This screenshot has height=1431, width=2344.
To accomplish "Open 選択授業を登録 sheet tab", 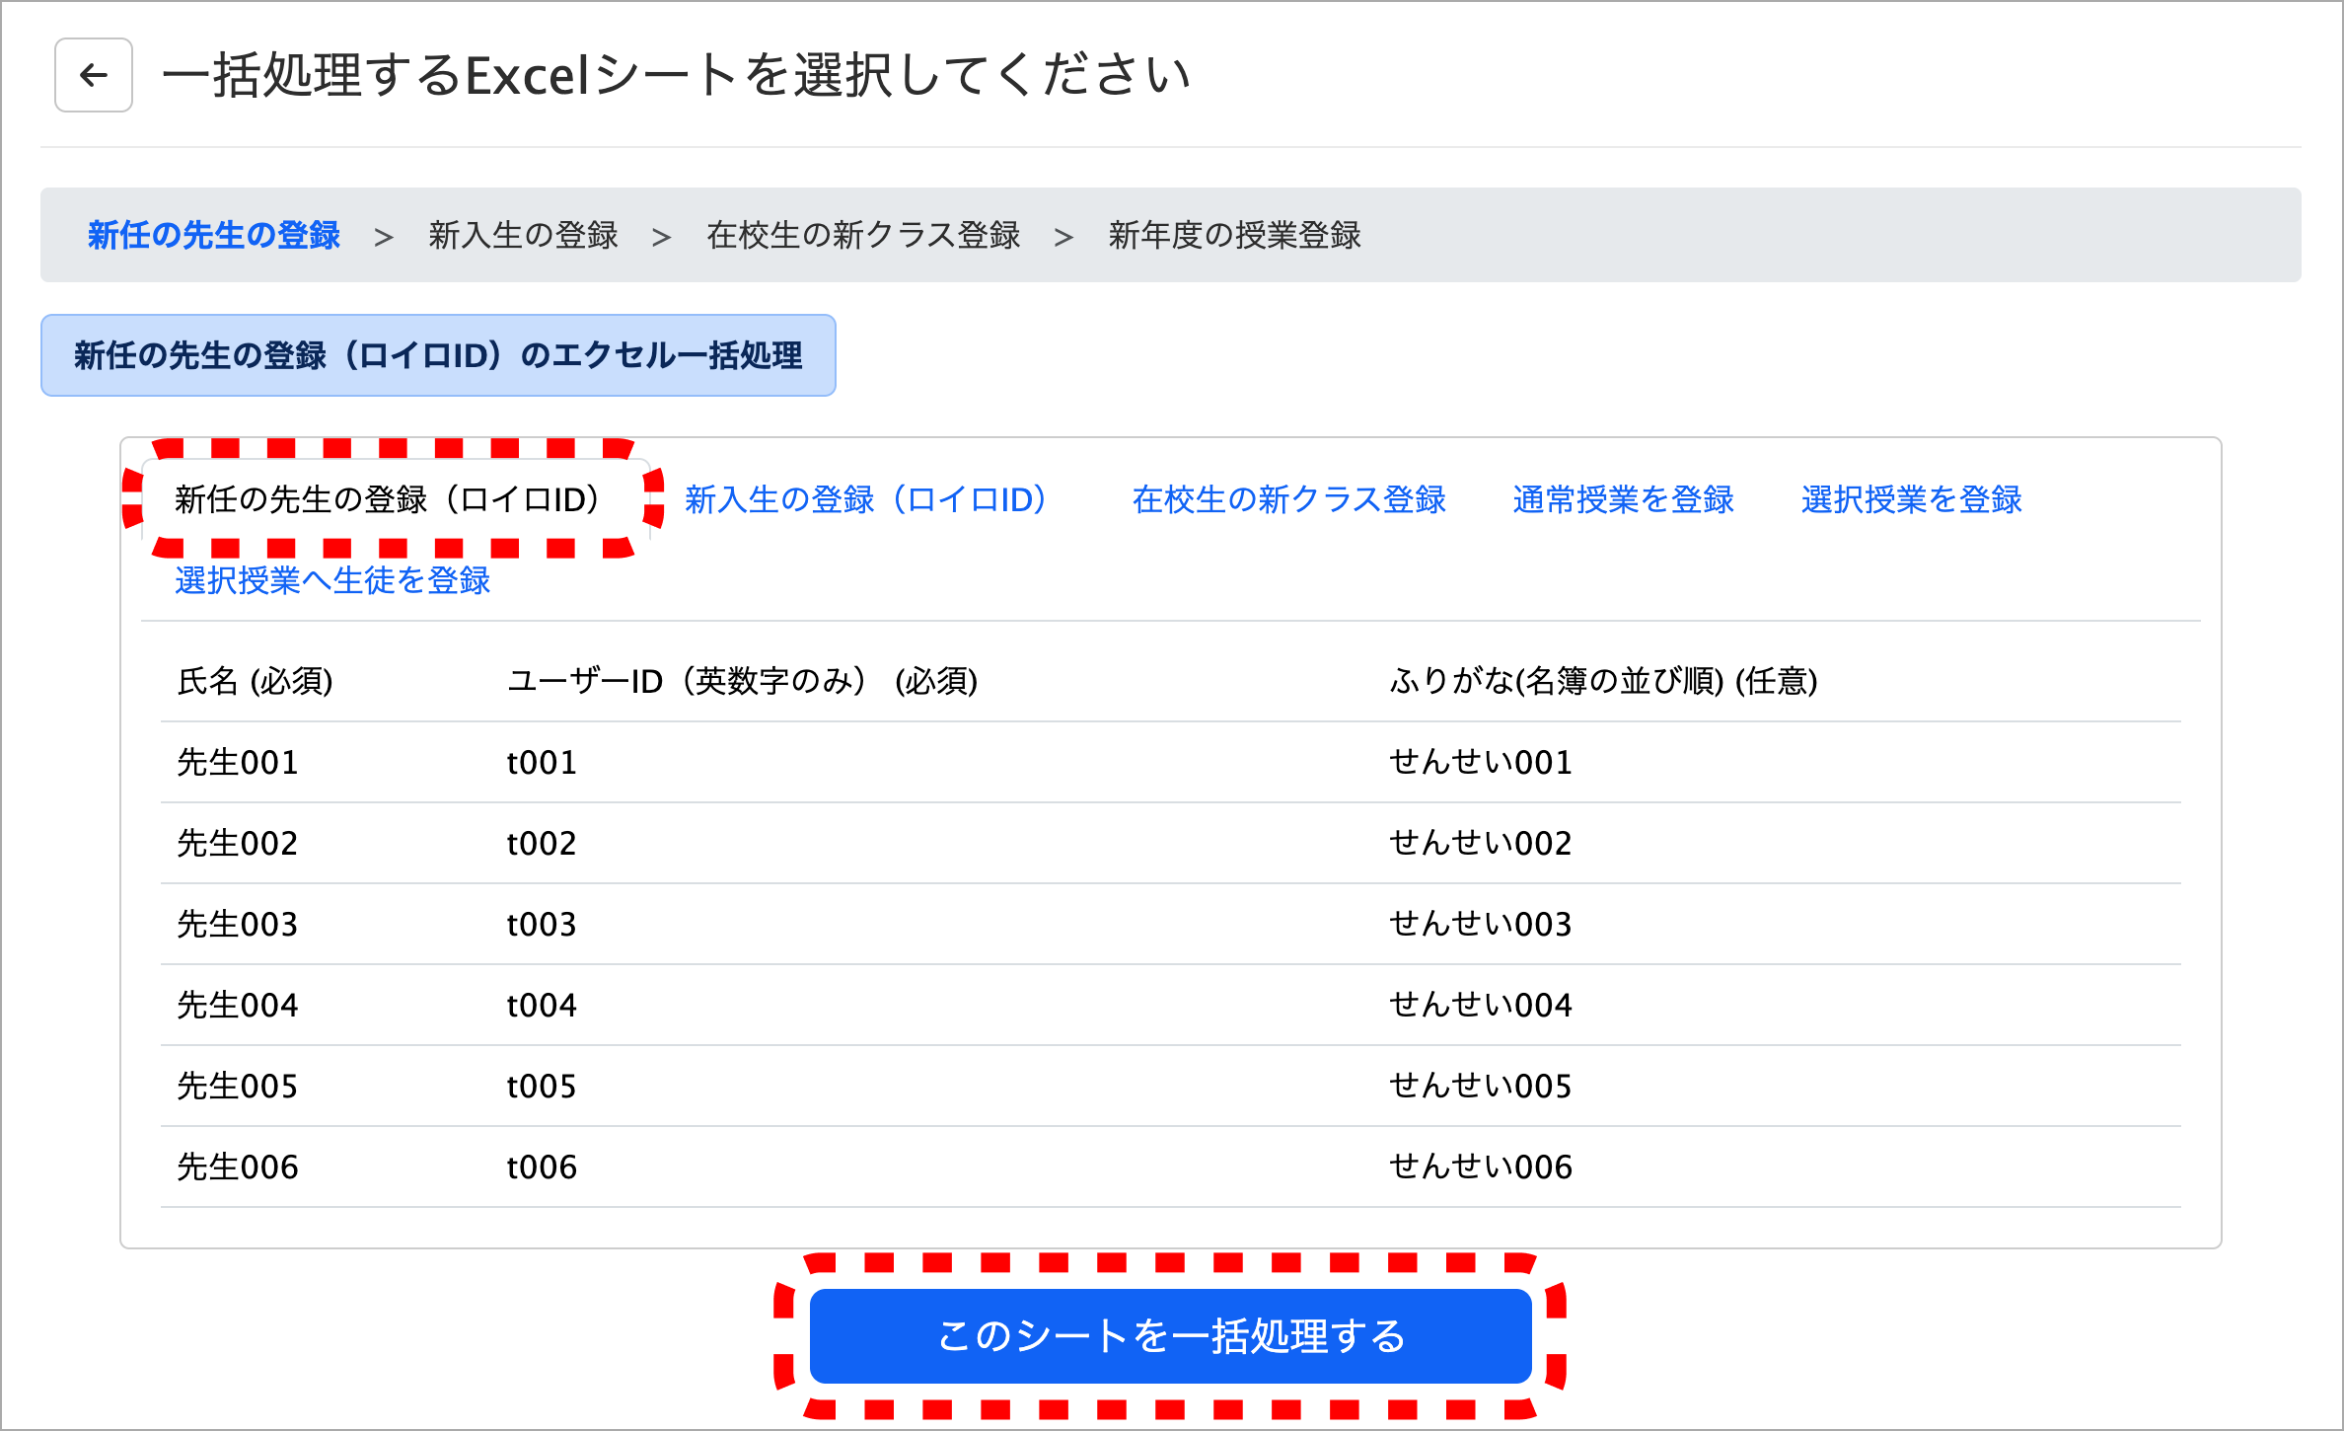I will [x=1911, y=499].
